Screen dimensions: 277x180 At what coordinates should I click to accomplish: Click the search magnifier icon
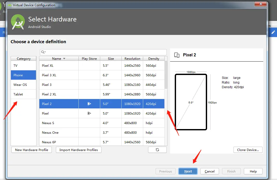click(x=43, y=52)
